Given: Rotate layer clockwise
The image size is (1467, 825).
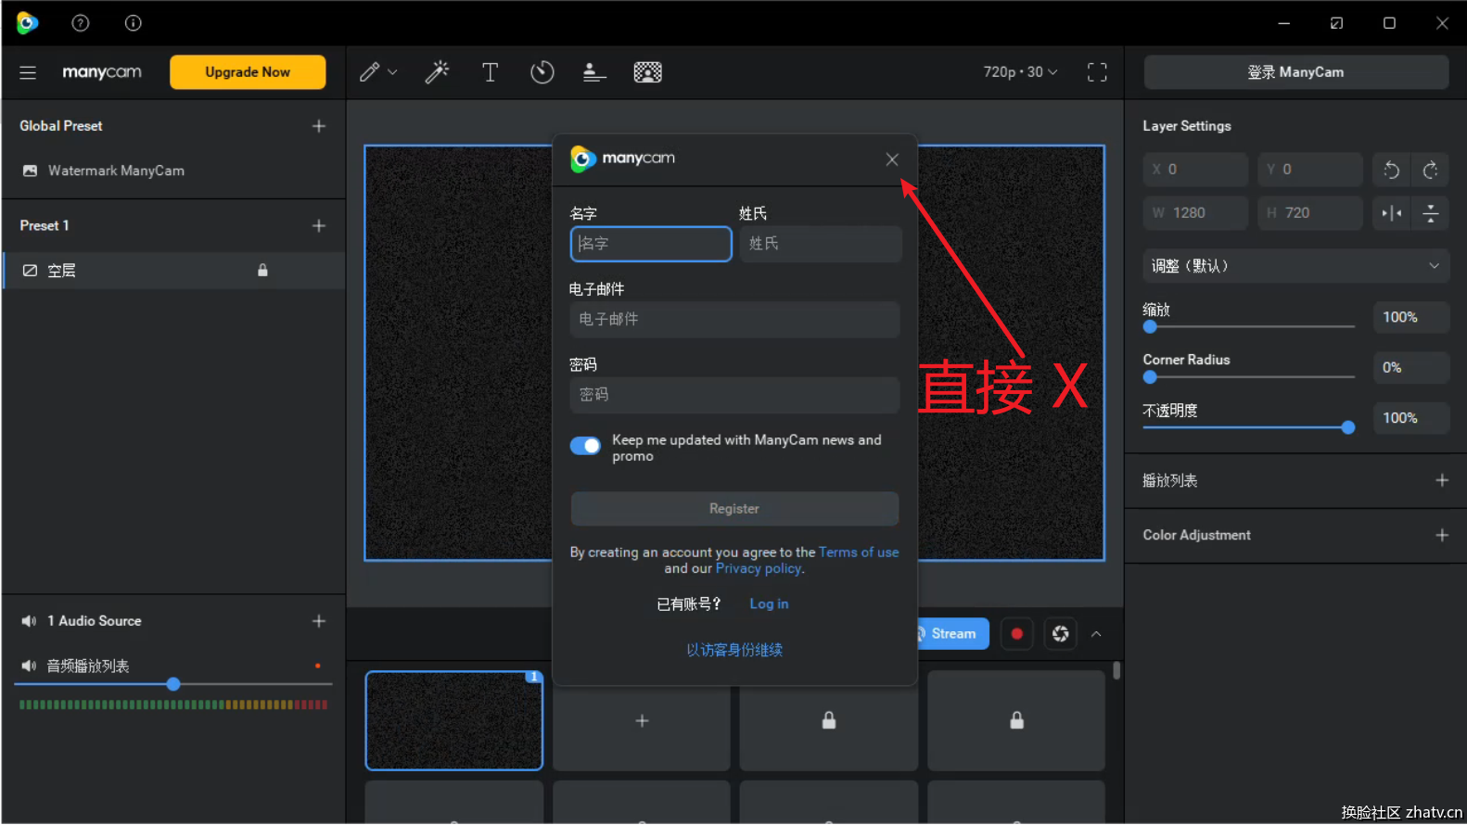Looking at the screenshot, I should tap(1431, 170).
